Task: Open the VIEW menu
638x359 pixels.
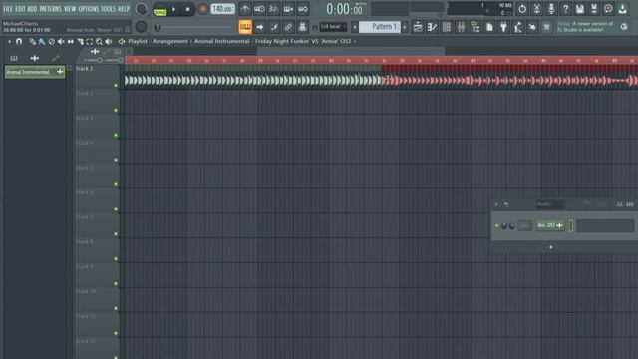Action: point(70,9)
